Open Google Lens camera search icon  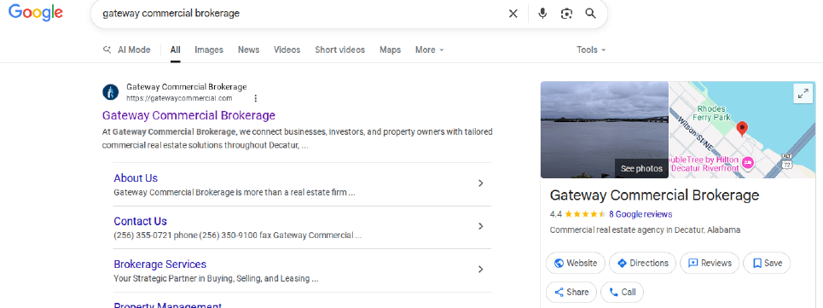[566, 14]
